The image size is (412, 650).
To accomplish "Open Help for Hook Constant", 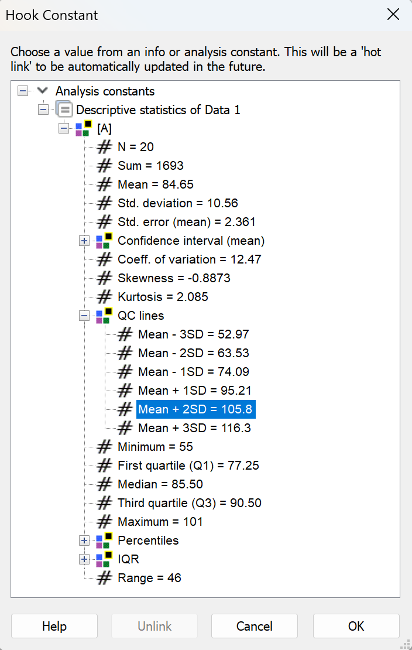I will [x=54, y=626].
